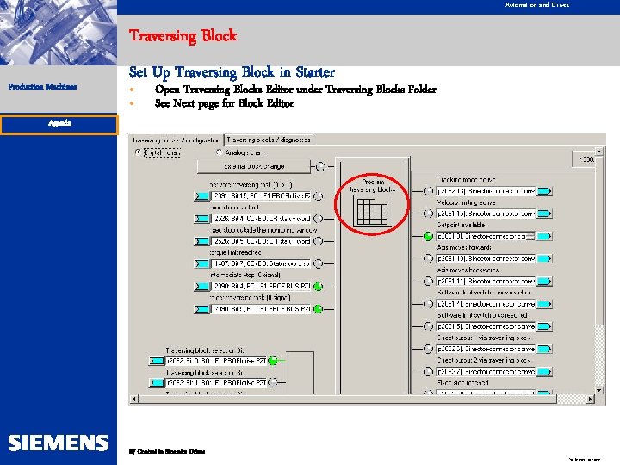Click the Axis moves backwards output field
The height and width of the screenshot is (465, 620).
(x=486, y=282)
